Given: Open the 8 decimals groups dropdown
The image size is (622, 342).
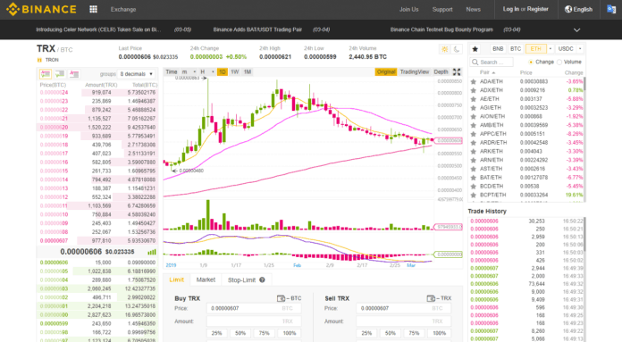Looking at the screenshot, I should pos(136,74).
